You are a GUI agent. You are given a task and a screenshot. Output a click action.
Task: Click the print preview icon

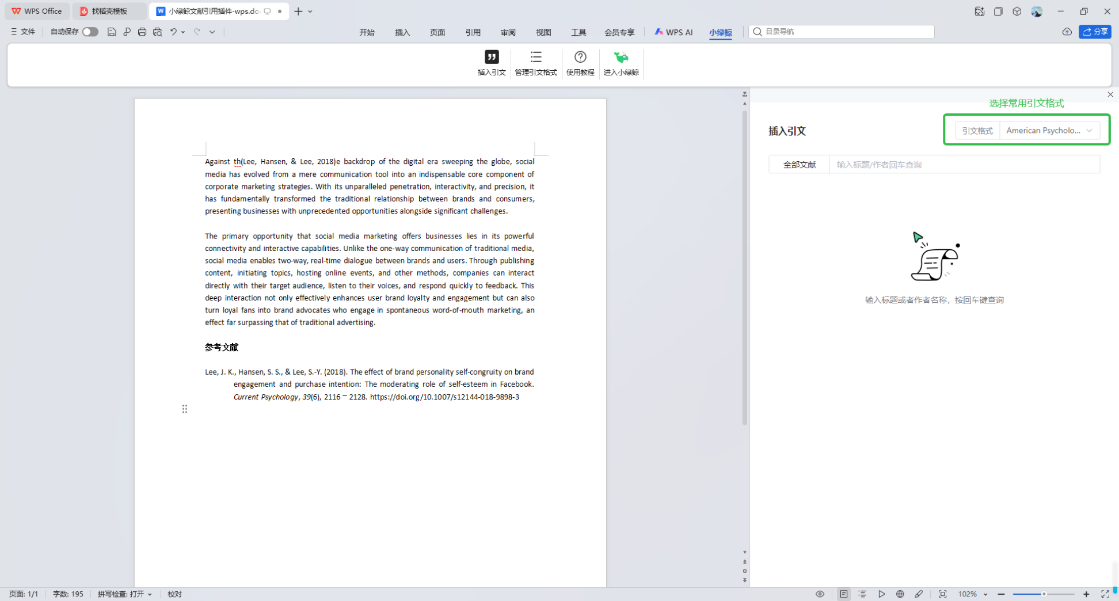pyautogui.click(x=158, y=32)
